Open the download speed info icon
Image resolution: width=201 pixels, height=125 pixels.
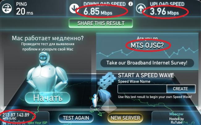(x=130, y=4)
